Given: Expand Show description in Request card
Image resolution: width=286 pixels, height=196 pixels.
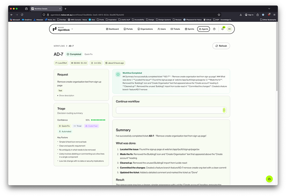Looking at the screenshot, I should click(66, 95).
